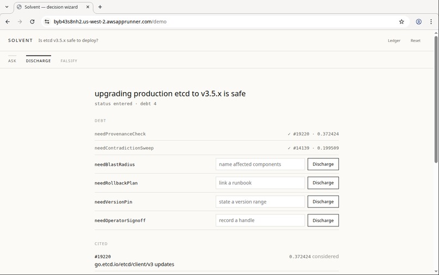Image resolution: width=439 pixels, height=275 pixels.
Task: Click the #14139 · 0.199509 check result
Action: [313, 148]
